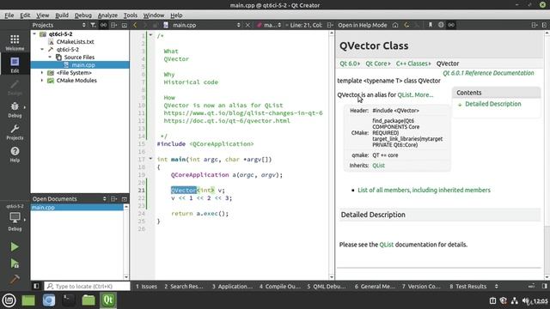Screen dimensions: 550x309
Task: Toggle help sync link icon
Action: [x=451, y=25]
